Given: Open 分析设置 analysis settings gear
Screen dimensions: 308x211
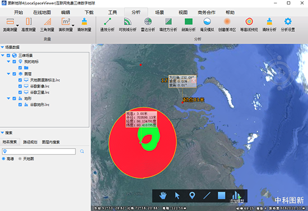Looking at the screenshot, I should pos(288,25).
